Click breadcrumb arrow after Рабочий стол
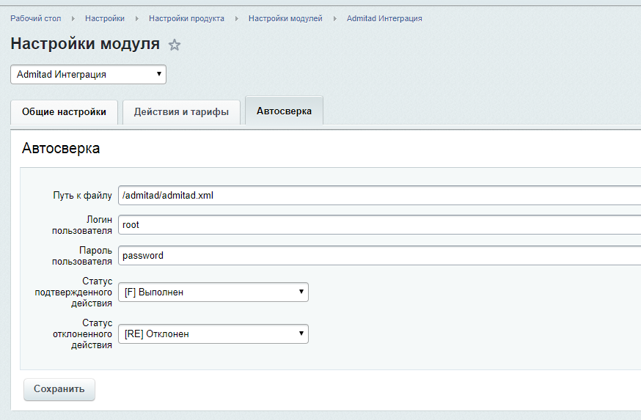 [x=73, y=18]
